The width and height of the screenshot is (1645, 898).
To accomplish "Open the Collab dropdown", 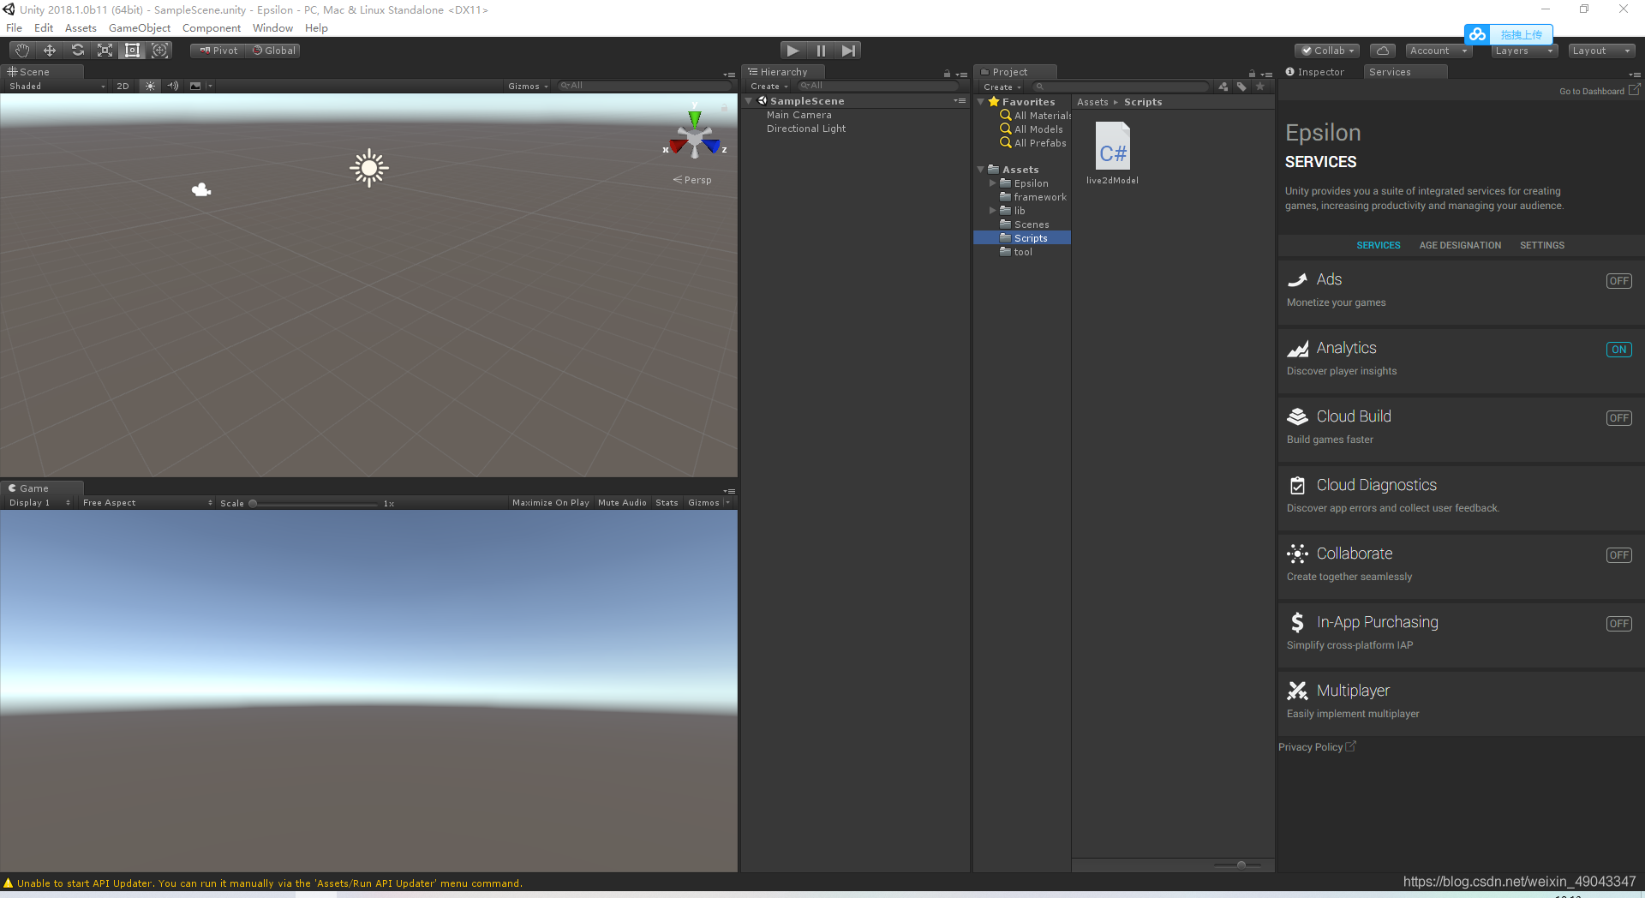I will [x=1327, y=51].
